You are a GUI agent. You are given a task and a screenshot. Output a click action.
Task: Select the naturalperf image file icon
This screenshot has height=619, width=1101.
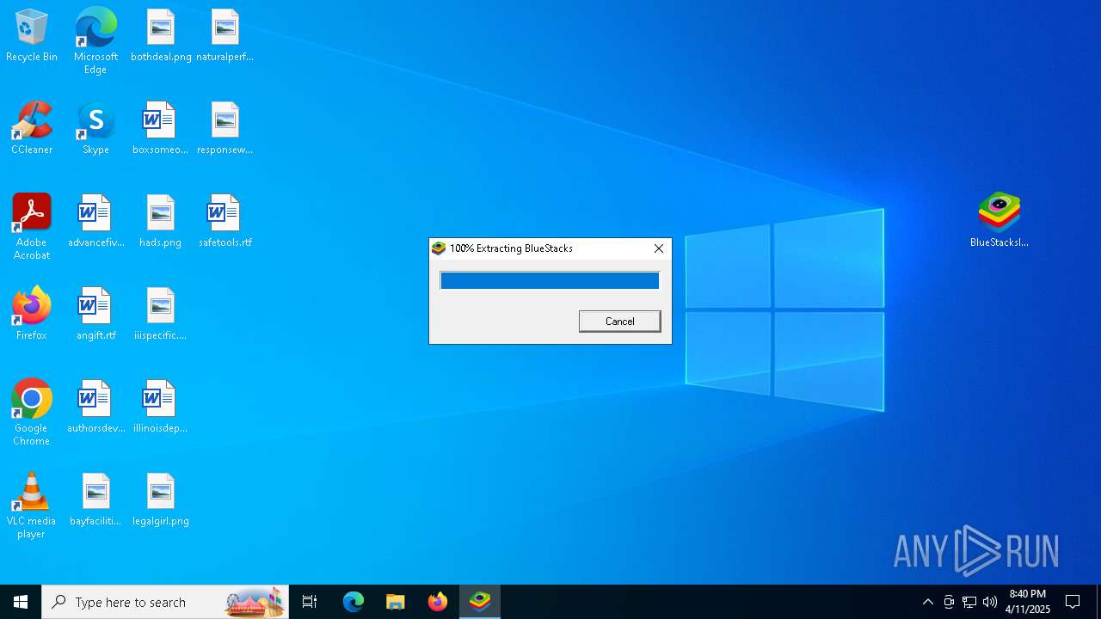pyautogui.click(x=225, y=36)
